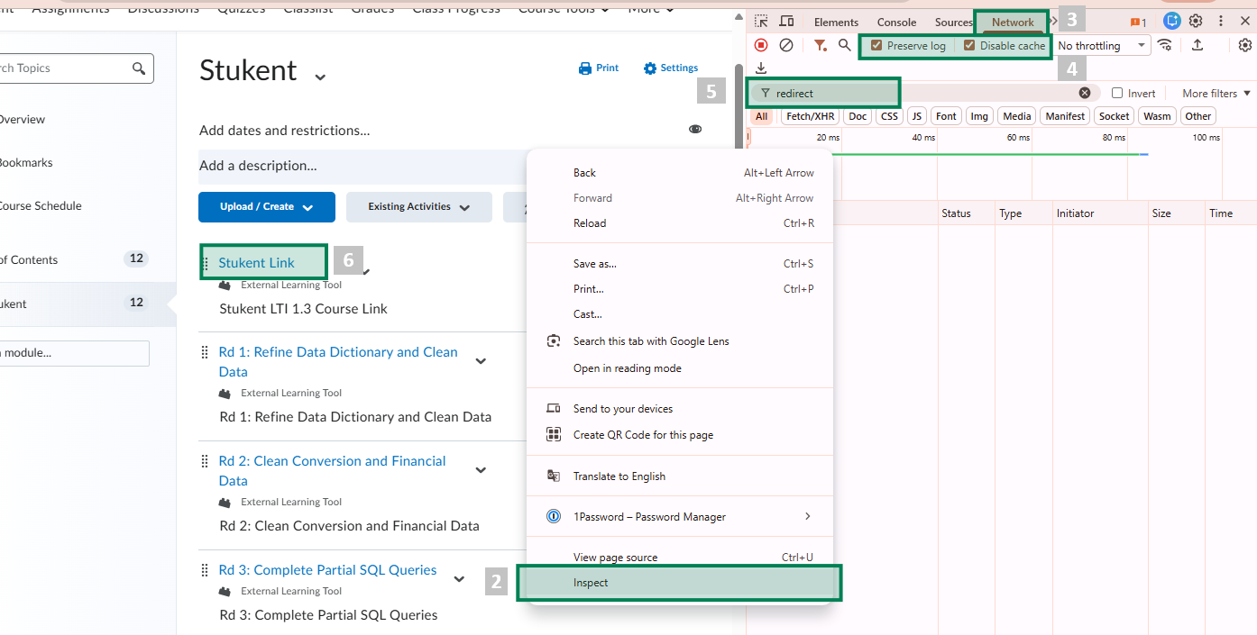Open network search magnifier icon
Image resolution: width=1257 pixels, height=635 pixels.
click(x=845, y=45)
